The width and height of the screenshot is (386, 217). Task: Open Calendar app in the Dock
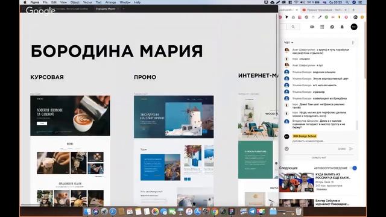[130, 212]
